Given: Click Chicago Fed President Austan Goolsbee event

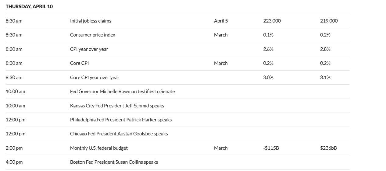Looking at the screenshot, I should (x=119, y=134).
